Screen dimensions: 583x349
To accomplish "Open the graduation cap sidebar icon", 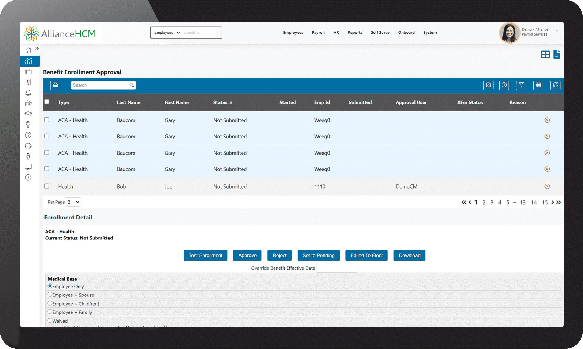I will tap(28, 114).
